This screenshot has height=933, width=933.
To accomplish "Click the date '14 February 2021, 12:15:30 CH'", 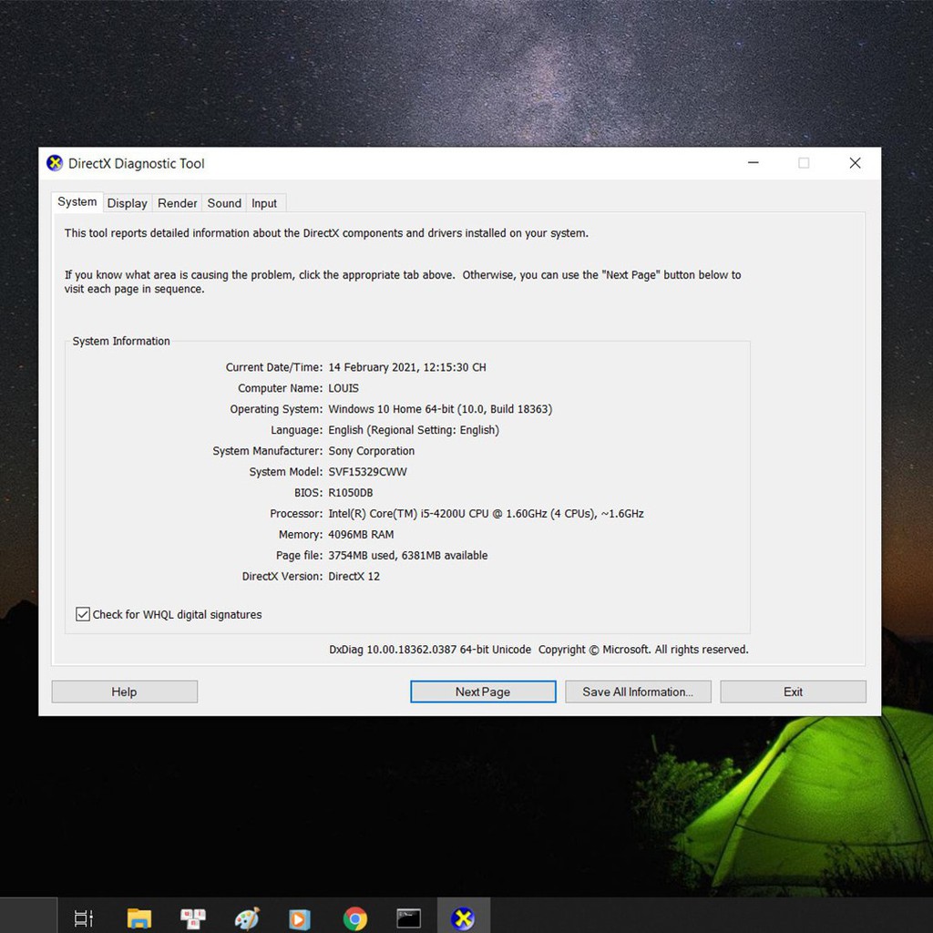I will coord(407,367).
